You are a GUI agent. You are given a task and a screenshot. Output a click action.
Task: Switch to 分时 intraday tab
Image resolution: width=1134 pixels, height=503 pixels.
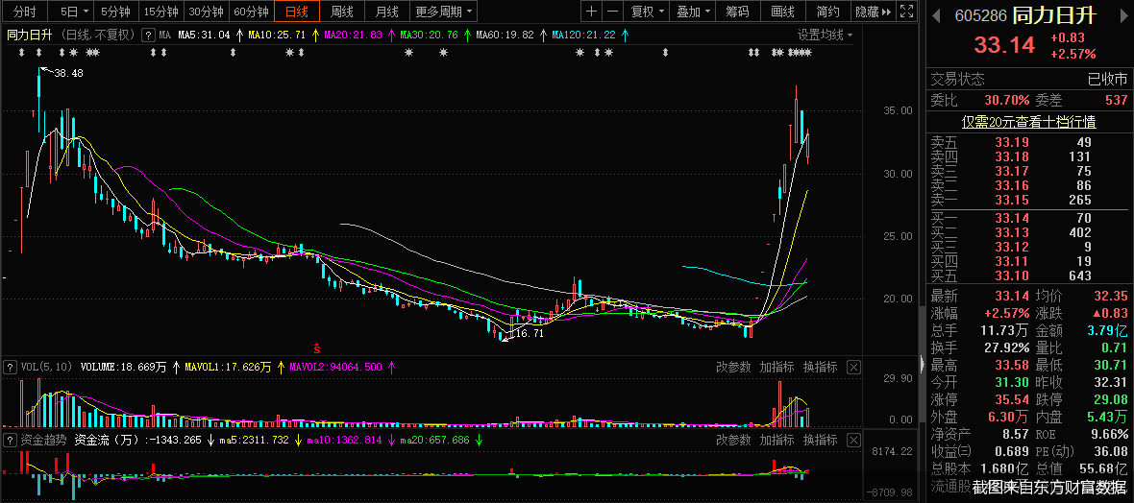click(x=25, y=12)
